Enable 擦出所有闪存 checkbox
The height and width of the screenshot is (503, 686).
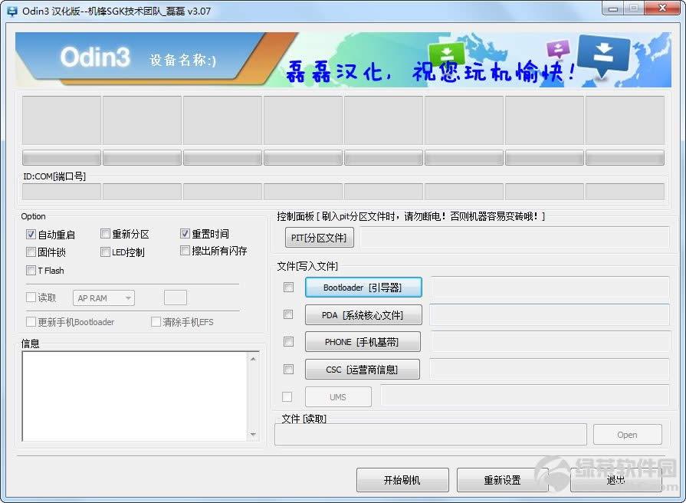185,251
